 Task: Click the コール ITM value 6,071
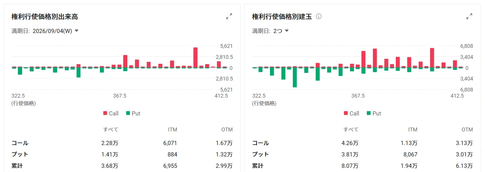pyautogui.click(x=169, y=143)
